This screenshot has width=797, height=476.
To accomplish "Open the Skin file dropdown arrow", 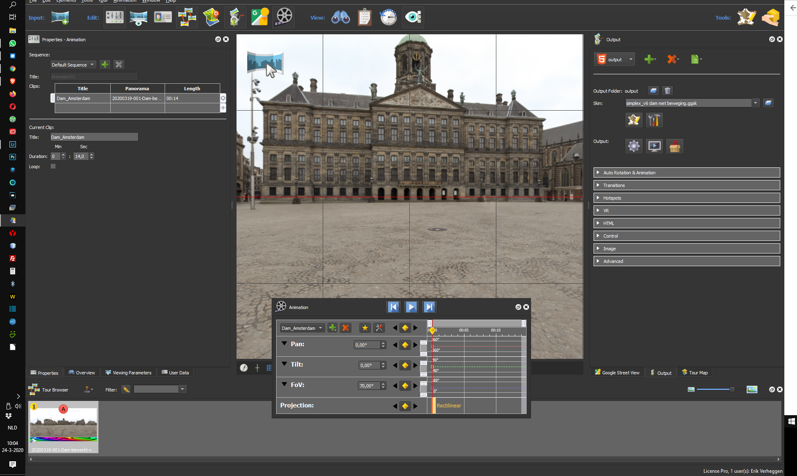I will coord(756,103).
